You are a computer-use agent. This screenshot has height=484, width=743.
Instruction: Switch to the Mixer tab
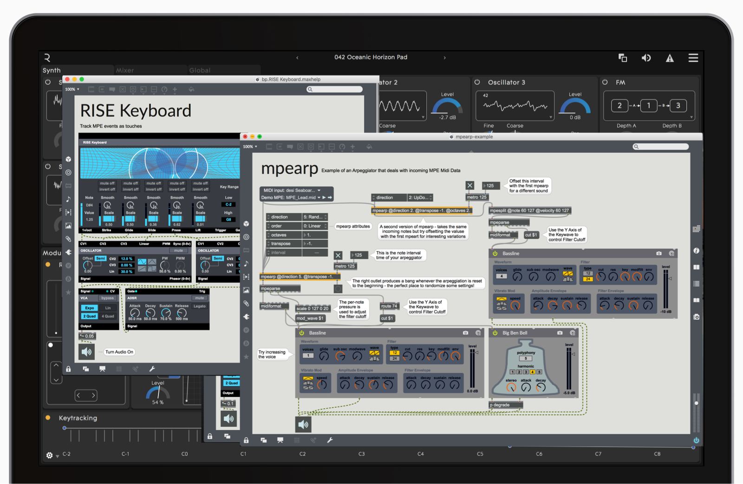click(125, 70)
